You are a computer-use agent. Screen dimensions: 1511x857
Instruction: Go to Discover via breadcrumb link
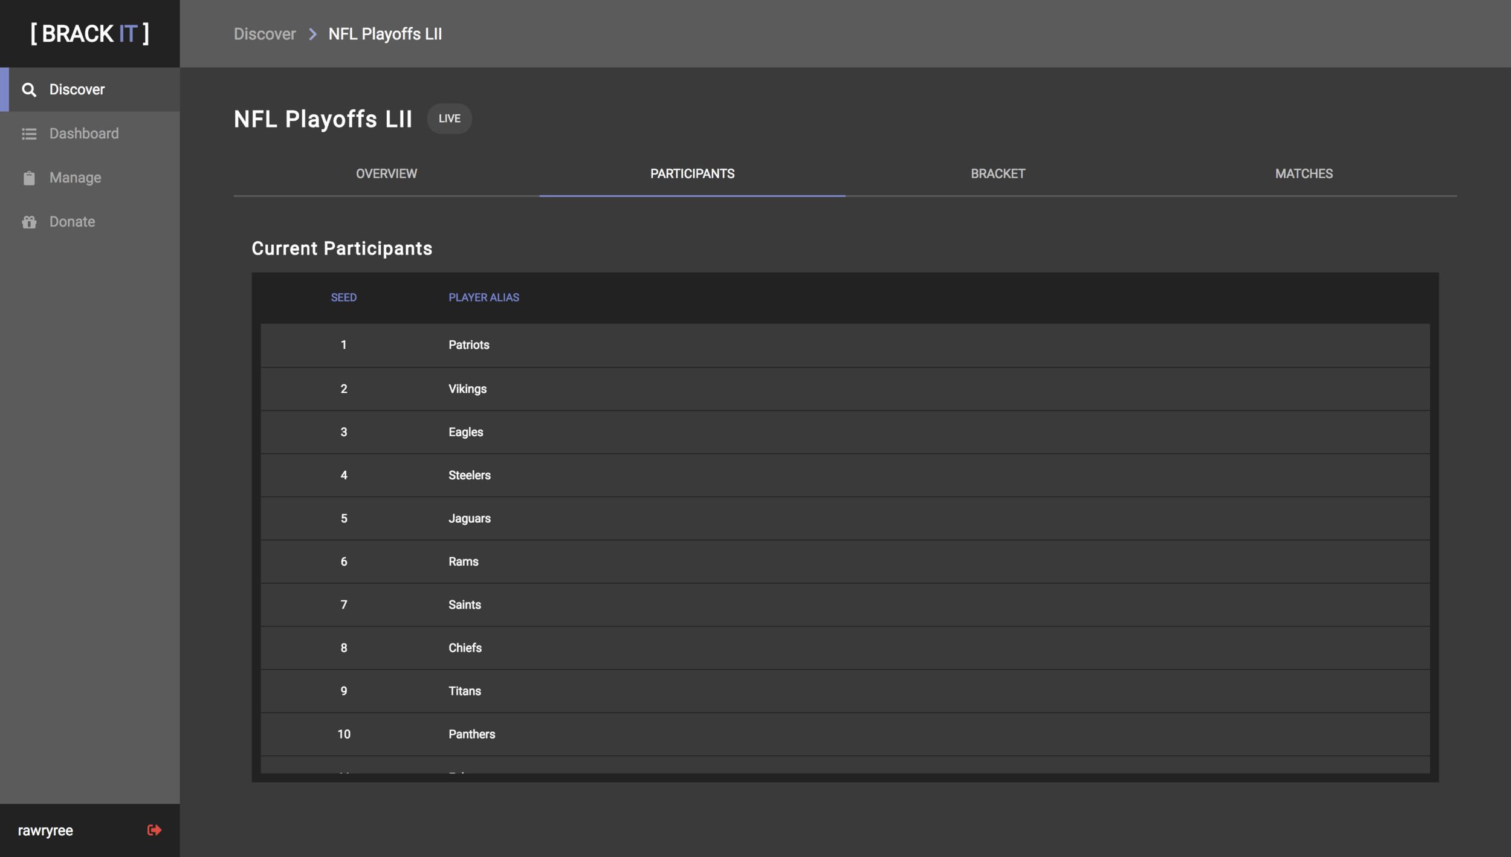point(265,34)
